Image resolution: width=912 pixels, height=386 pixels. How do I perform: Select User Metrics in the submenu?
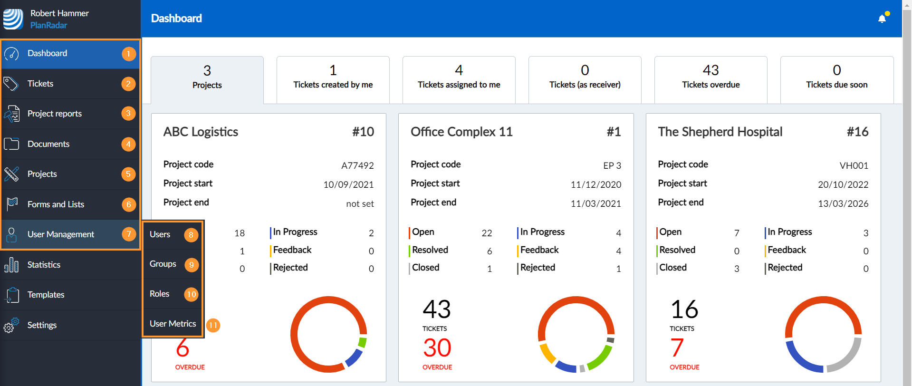(x=173, y=324)
